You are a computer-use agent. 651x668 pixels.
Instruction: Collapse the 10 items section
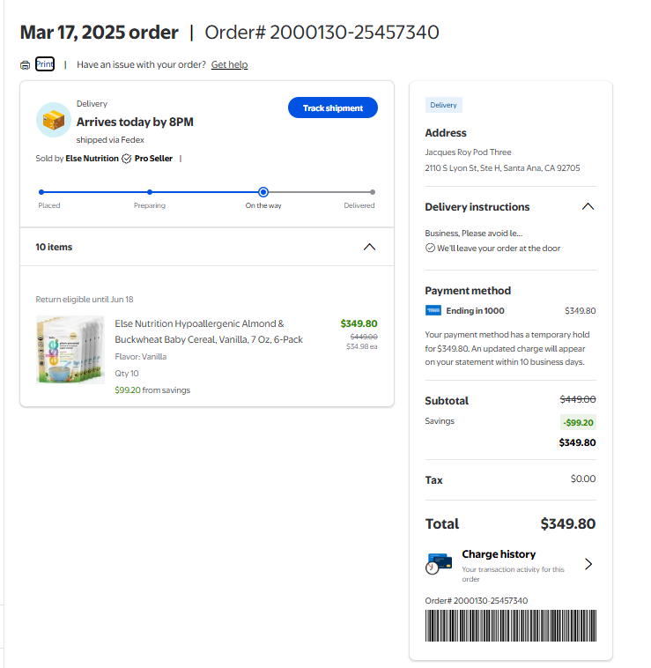[370, 248]
